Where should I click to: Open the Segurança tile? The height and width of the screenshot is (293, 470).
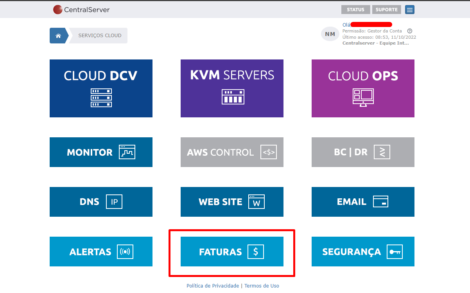pyautogui.click(x=363, y=252)
